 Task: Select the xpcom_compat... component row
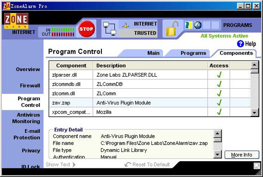pyautogui.click(x=150, y=112)
